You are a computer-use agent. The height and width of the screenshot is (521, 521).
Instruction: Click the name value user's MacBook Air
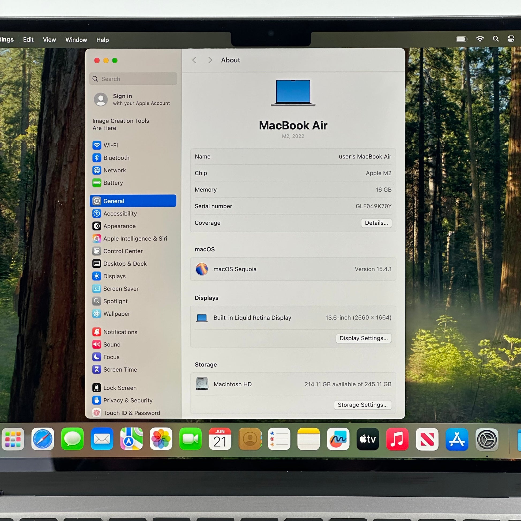click(365, 157)
